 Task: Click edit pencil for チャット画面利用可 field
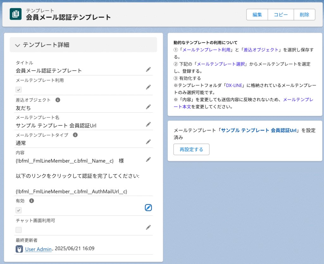(x=148, y=227)
